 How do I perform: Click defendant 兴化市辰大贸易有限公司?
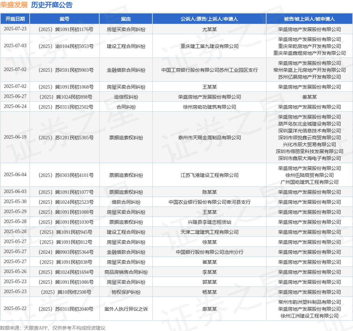(309, 144)
